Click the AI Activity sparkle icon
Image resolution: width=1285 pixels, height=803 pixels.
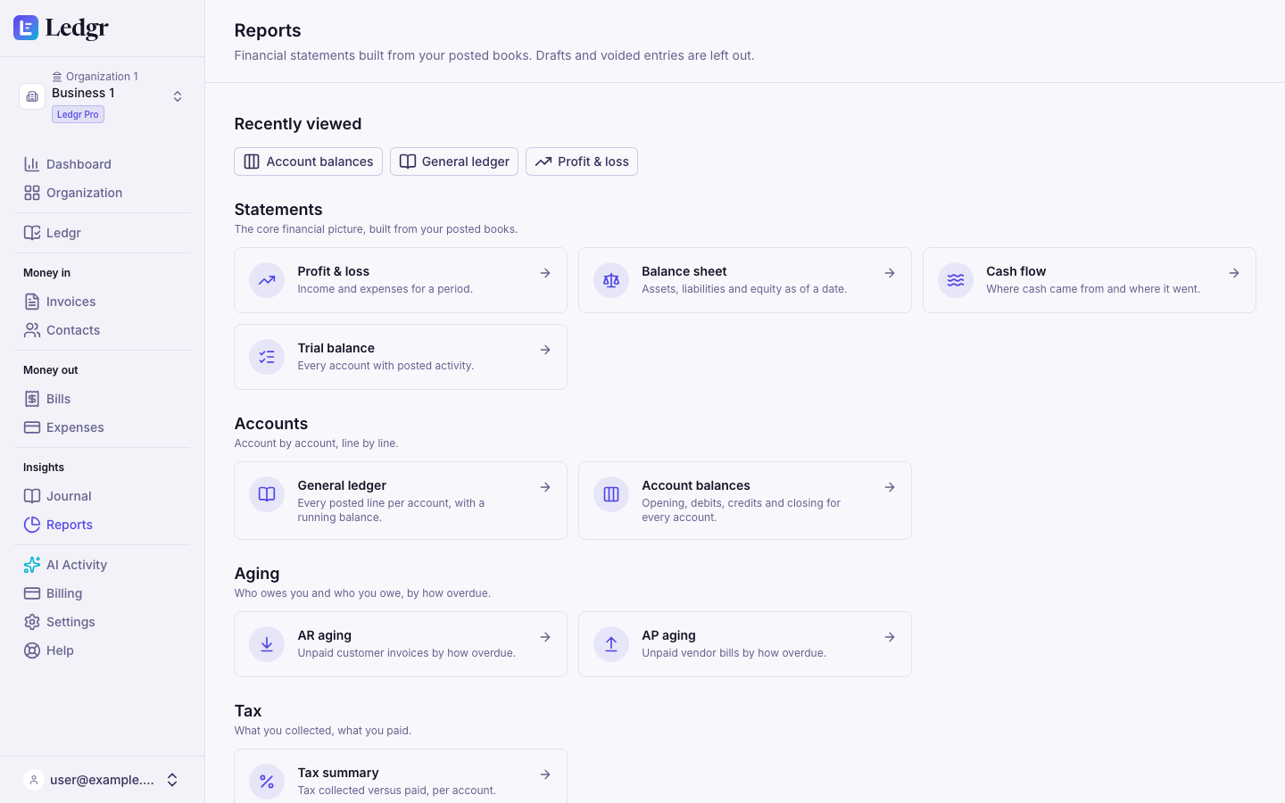pyautogui.click(x=32, y=565)
